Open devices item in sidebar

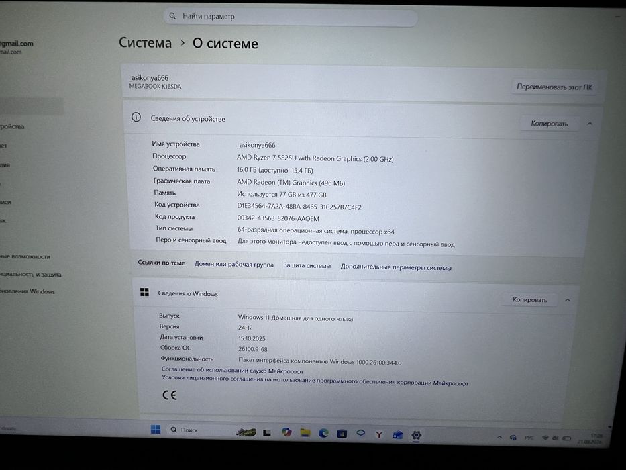click(12, 126)
